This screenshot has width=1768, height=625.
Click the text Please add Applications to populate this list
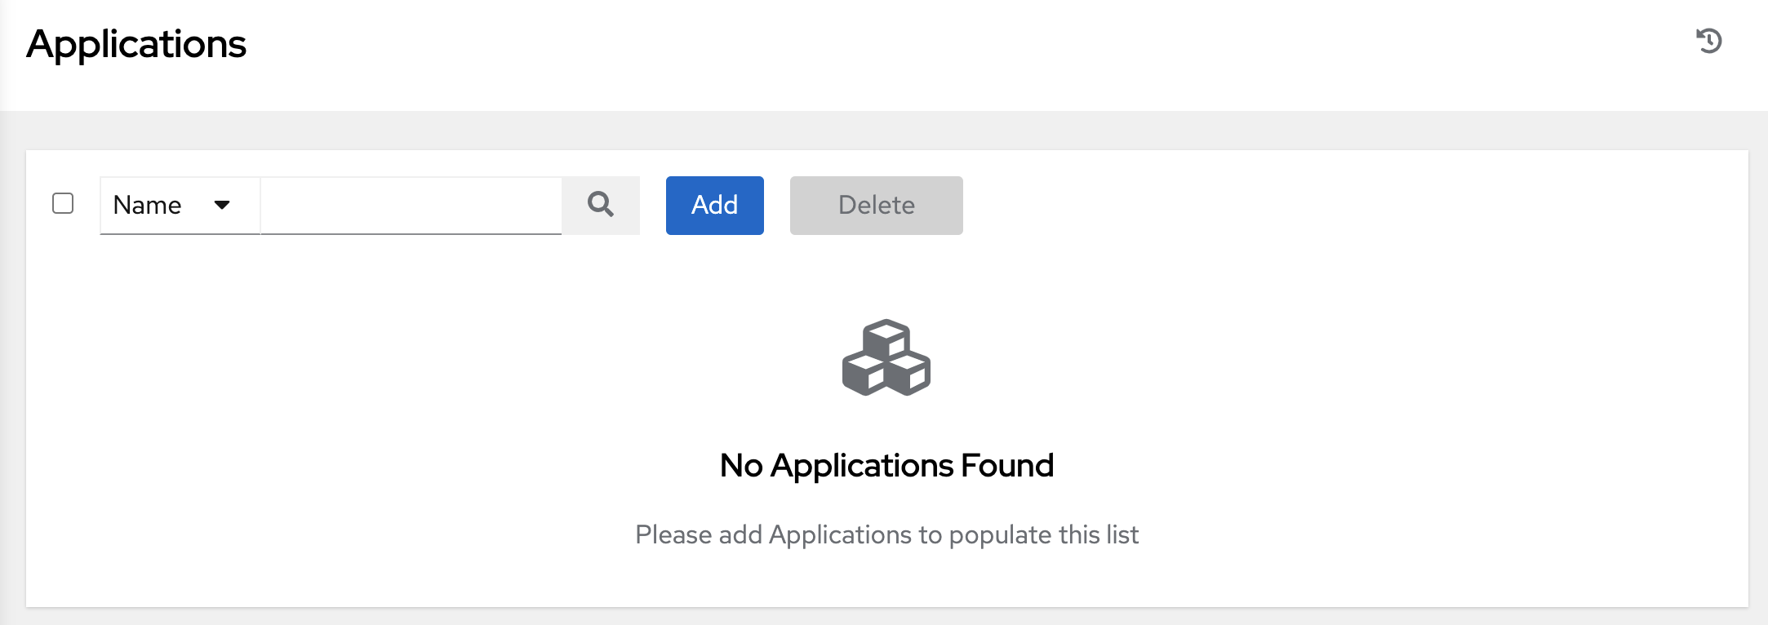click(886, 534)
